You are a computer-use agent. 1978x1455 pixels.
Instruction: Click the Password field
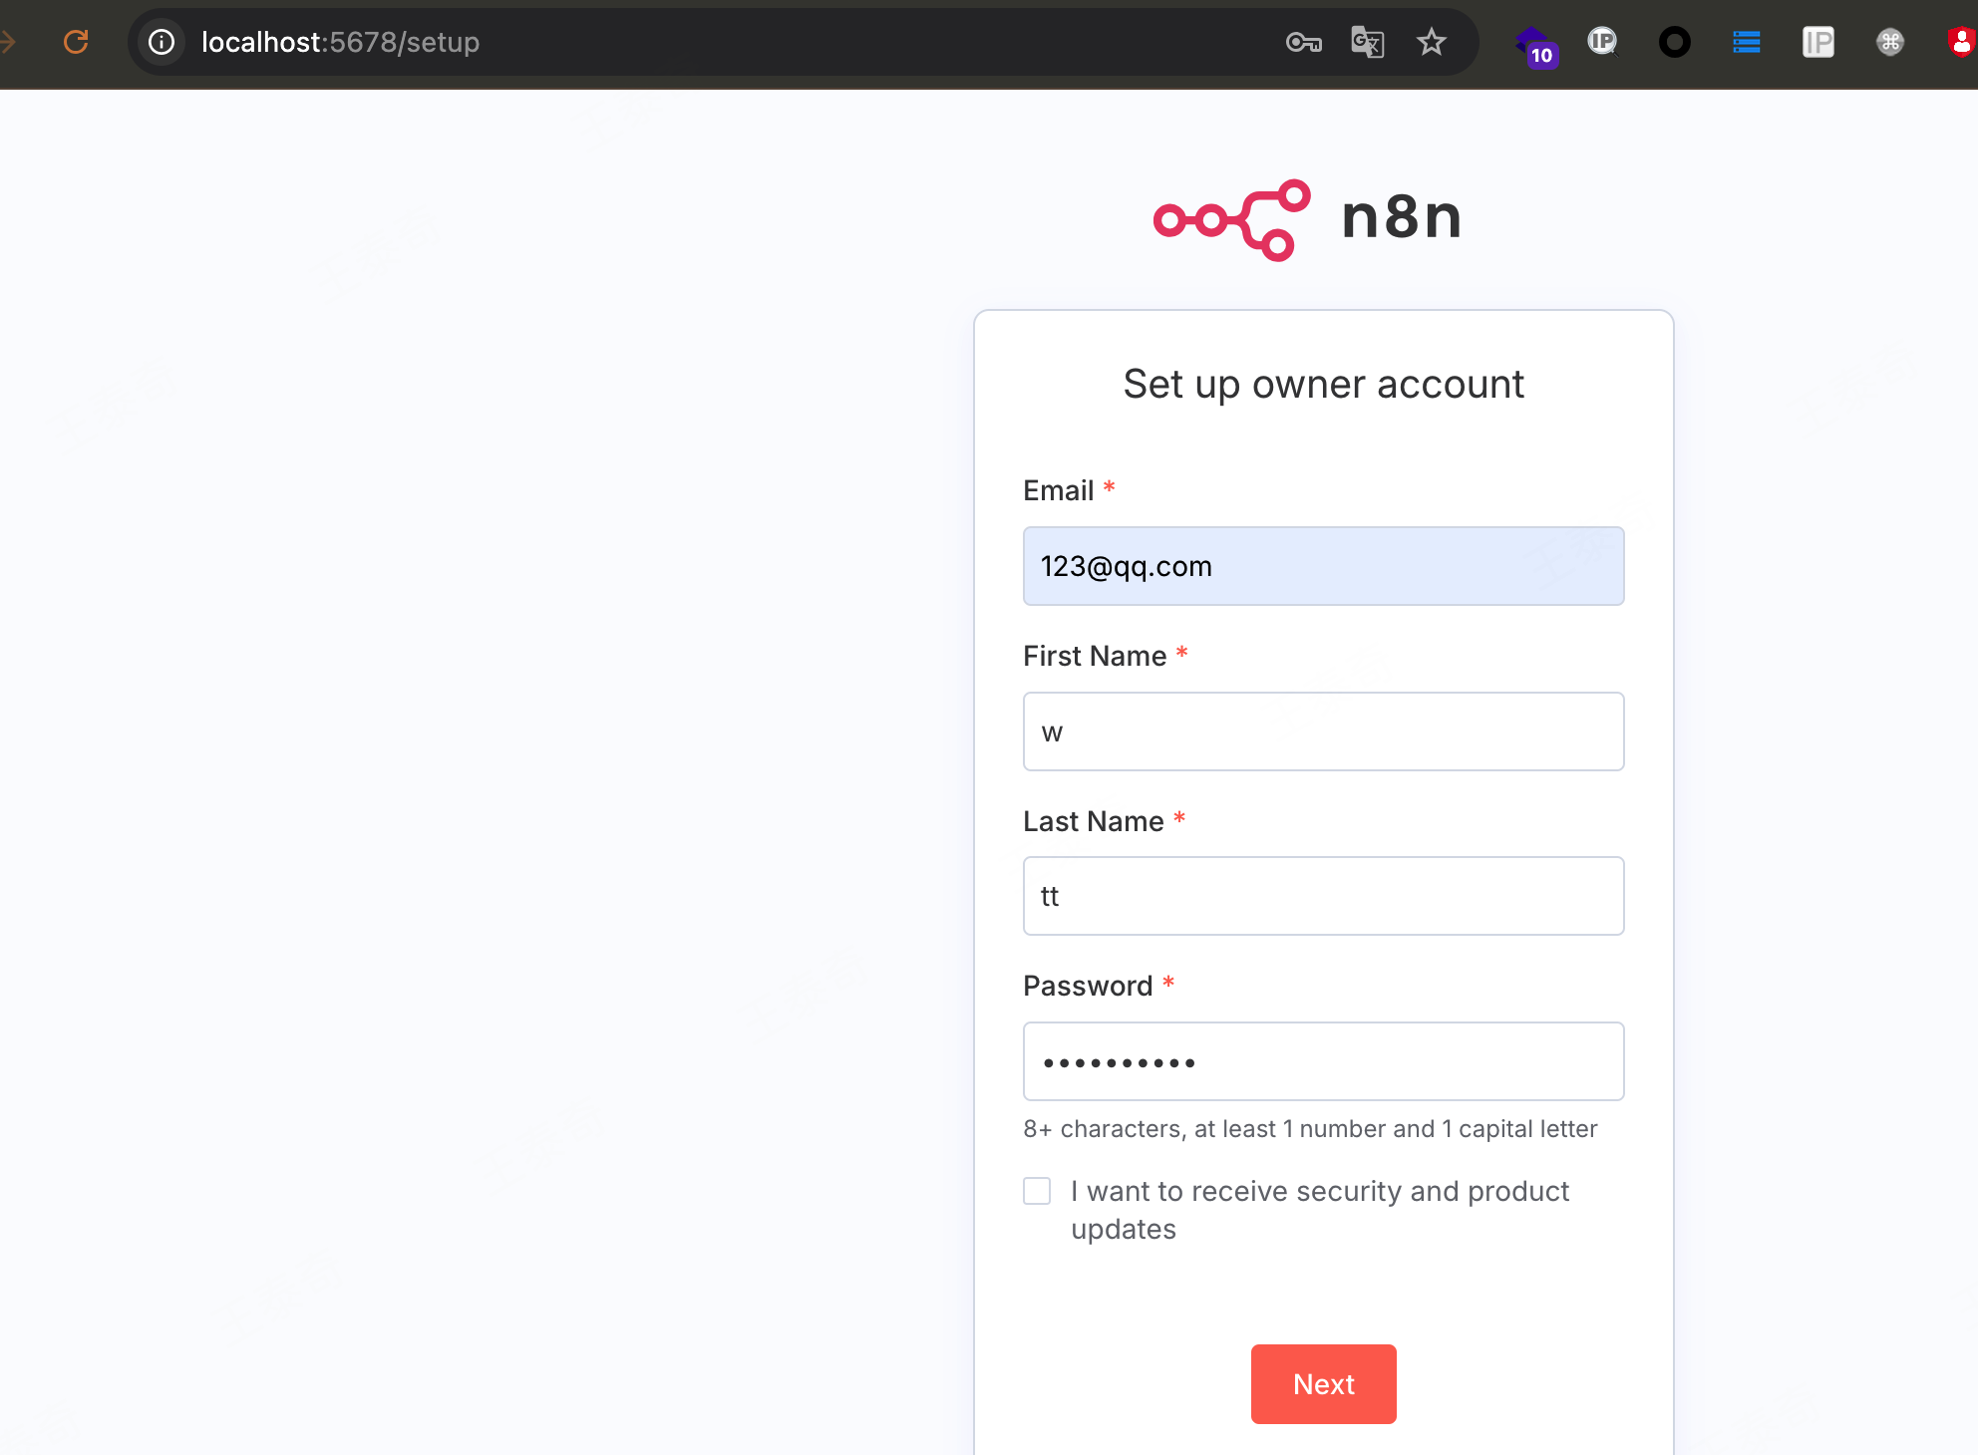point(1323,1061)
